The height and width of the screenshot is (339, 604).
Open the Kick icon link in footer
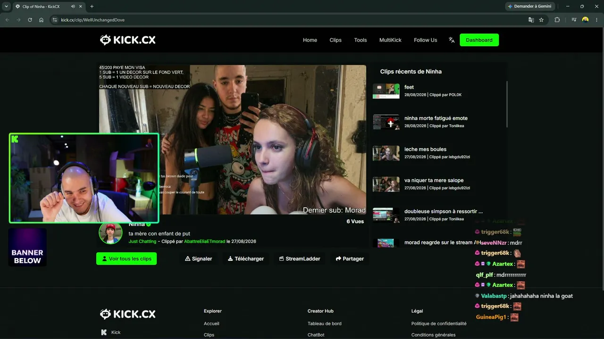tap(104, 332)
